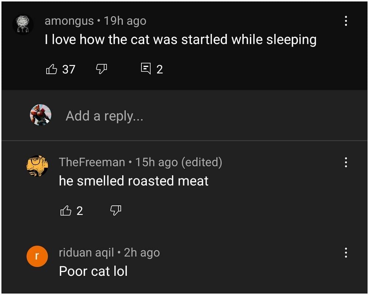Image resolution: width=369 pixels, height=295 pixels.
Task: Click the 2 replies count
Action: (x=159, y=69)
